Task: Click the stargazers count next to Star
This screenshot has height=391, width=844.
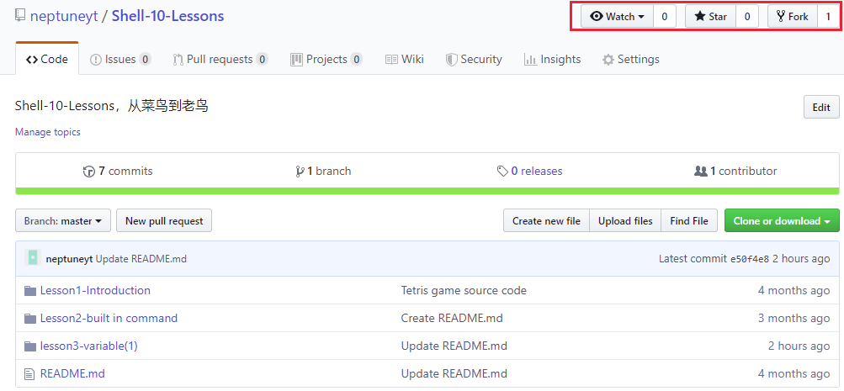Action: coord(747,17)
